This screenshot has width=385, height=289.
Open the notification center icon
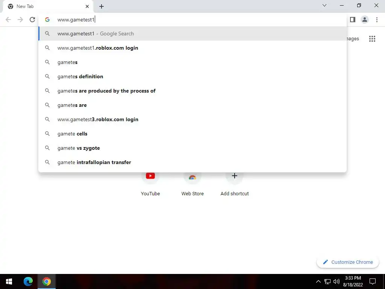373,281
